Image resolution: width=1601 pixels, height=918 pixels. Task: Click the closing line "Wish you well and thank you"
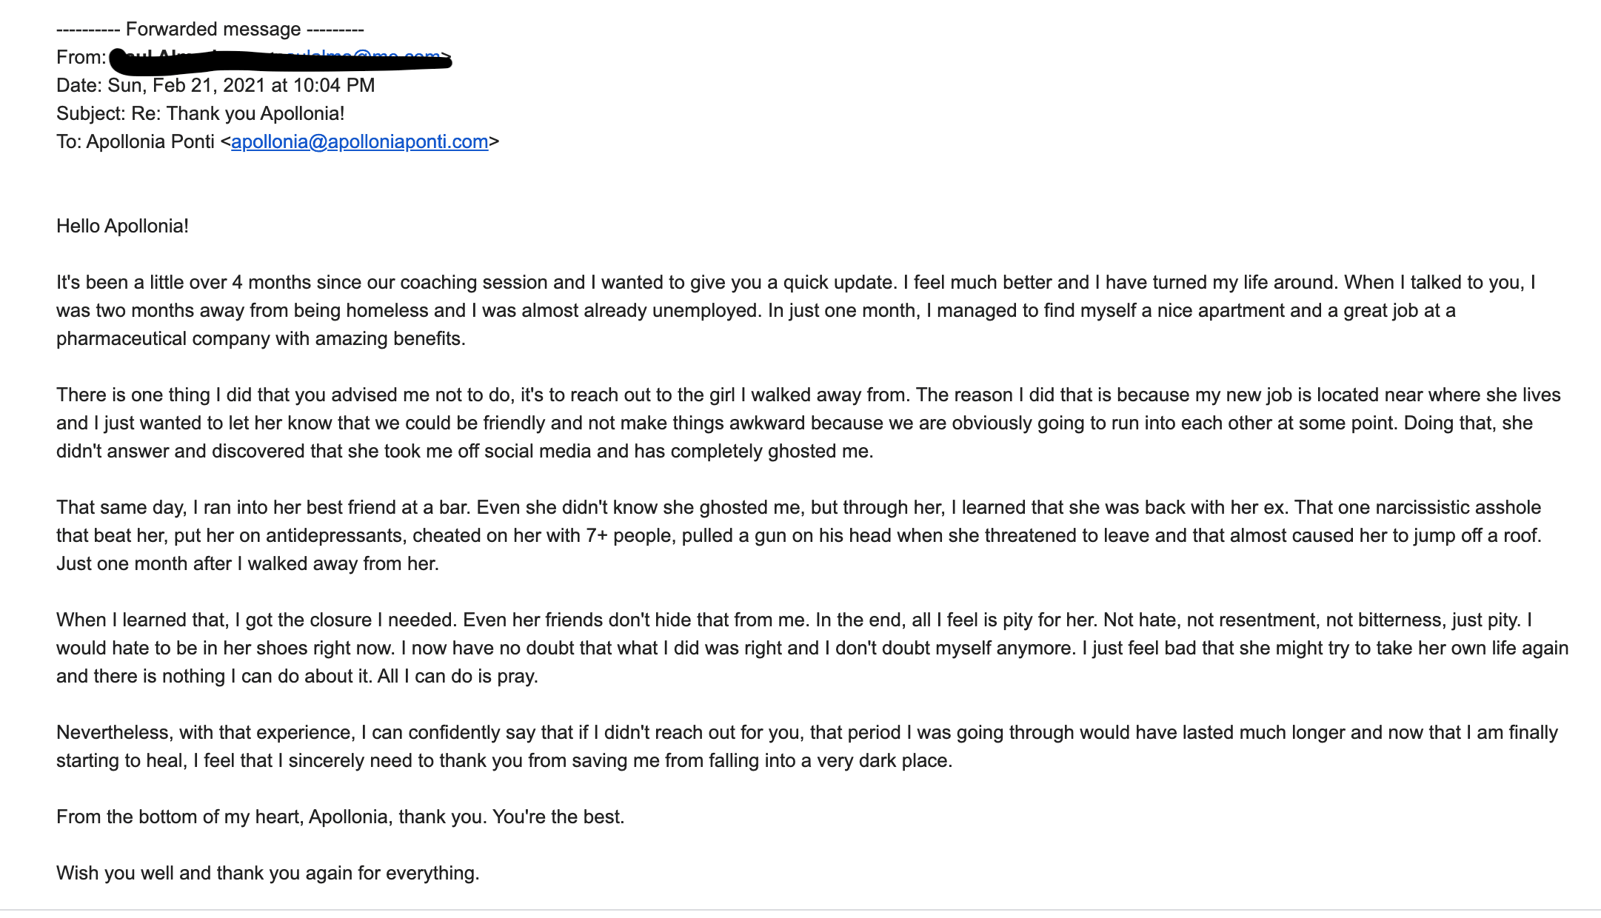coord(268,873)
